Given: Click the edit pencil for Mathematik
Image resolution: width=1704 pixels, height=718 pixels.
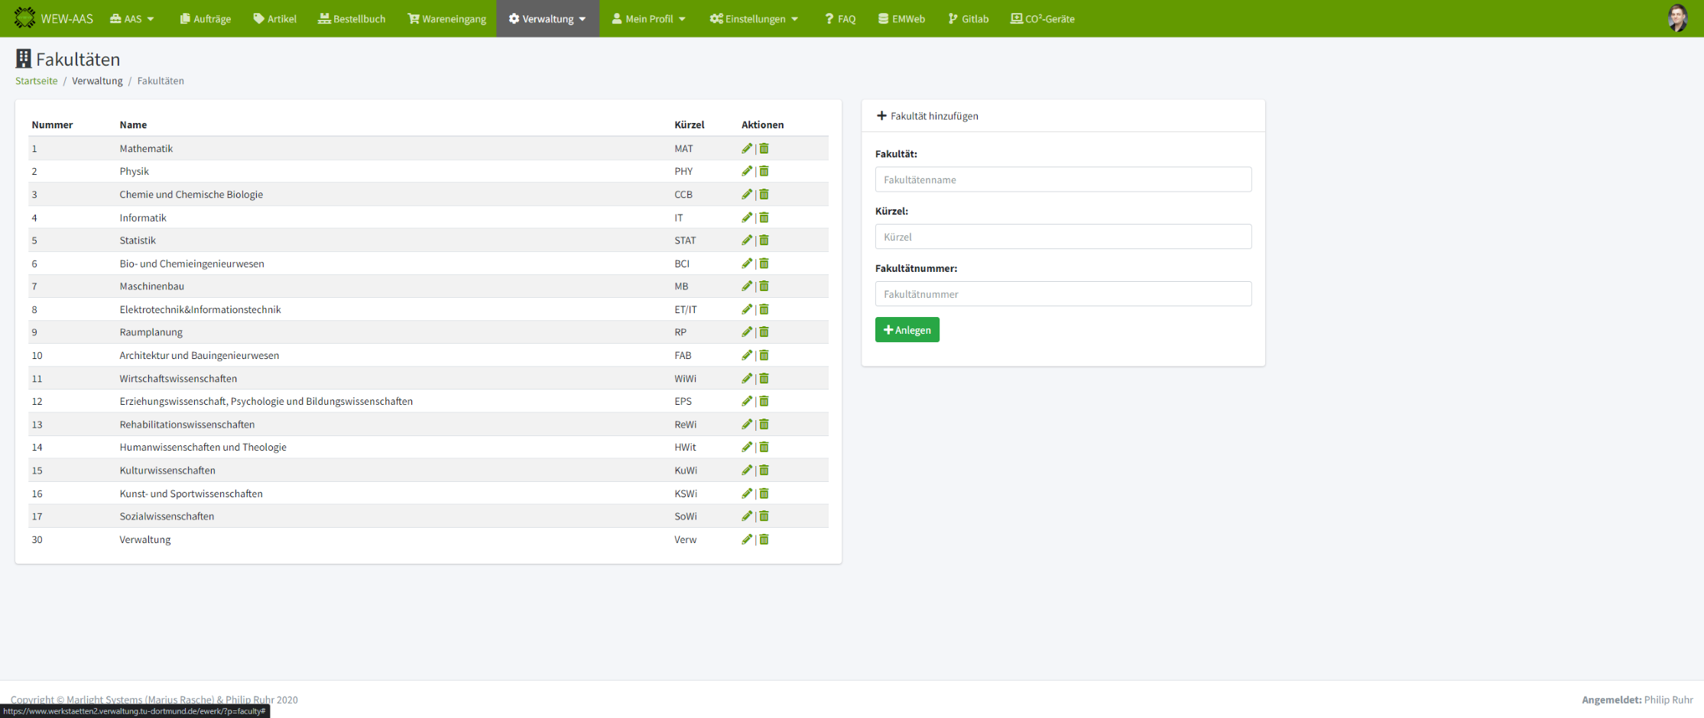Looking at the screenshot, I should [x=747, y=148].
